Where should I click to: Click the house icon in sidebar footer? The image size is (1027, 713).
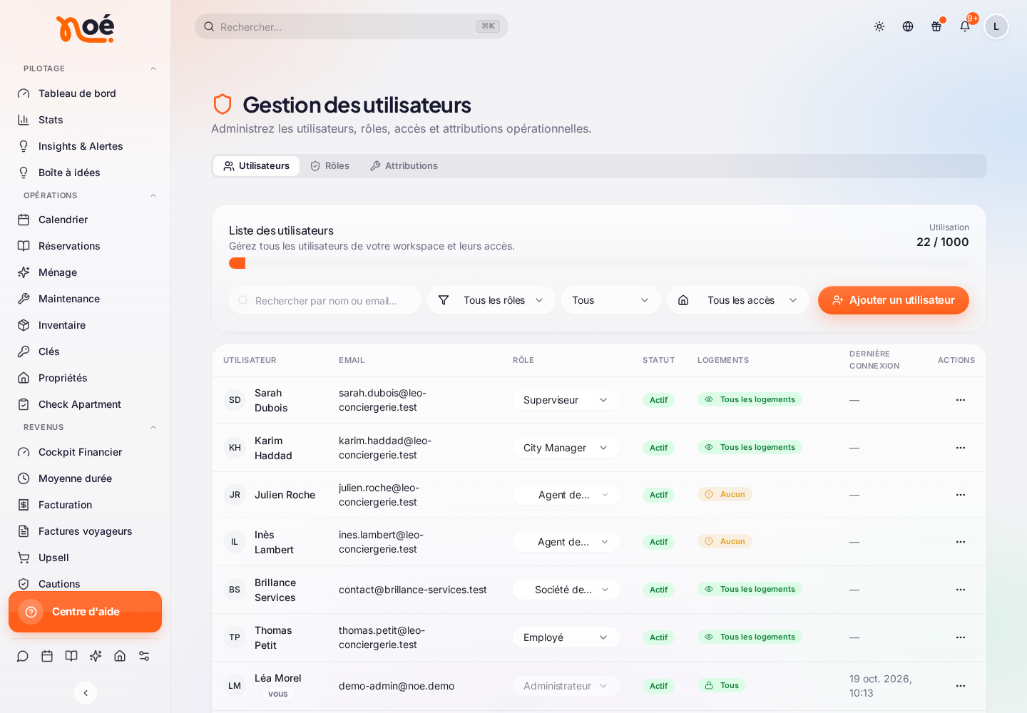pos(120,656)
